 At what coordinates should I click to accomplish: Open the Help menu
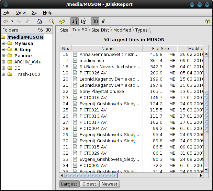47,13
